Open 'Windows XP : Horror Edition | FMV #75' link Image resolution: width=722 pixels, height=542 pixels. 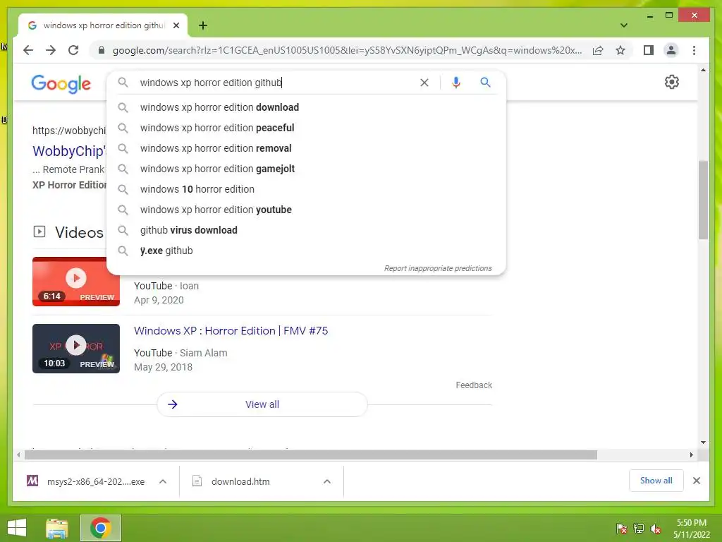[231, 330]
